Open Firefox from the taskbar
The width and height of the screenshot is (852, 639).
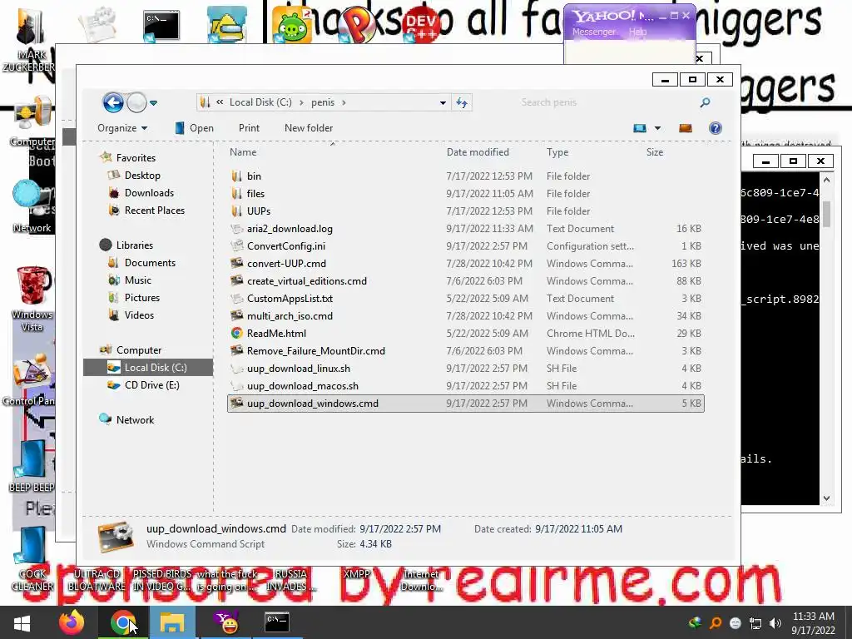pos(72,622)
